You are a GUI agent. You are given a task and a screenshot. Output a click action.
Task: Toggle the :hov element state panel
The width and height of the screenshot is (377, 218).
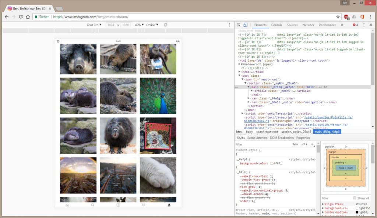coord(295,144)
